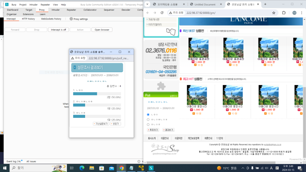Open Microsoft Store from taskbar

(x=102, y=168)
